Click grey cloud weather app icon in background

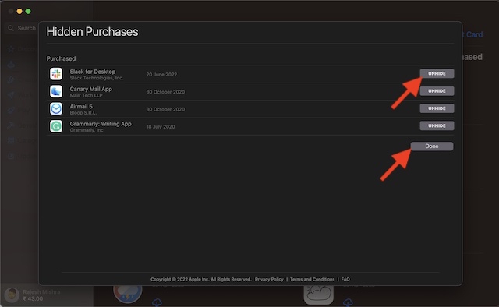pyautogui.click(x=319, y=295)
